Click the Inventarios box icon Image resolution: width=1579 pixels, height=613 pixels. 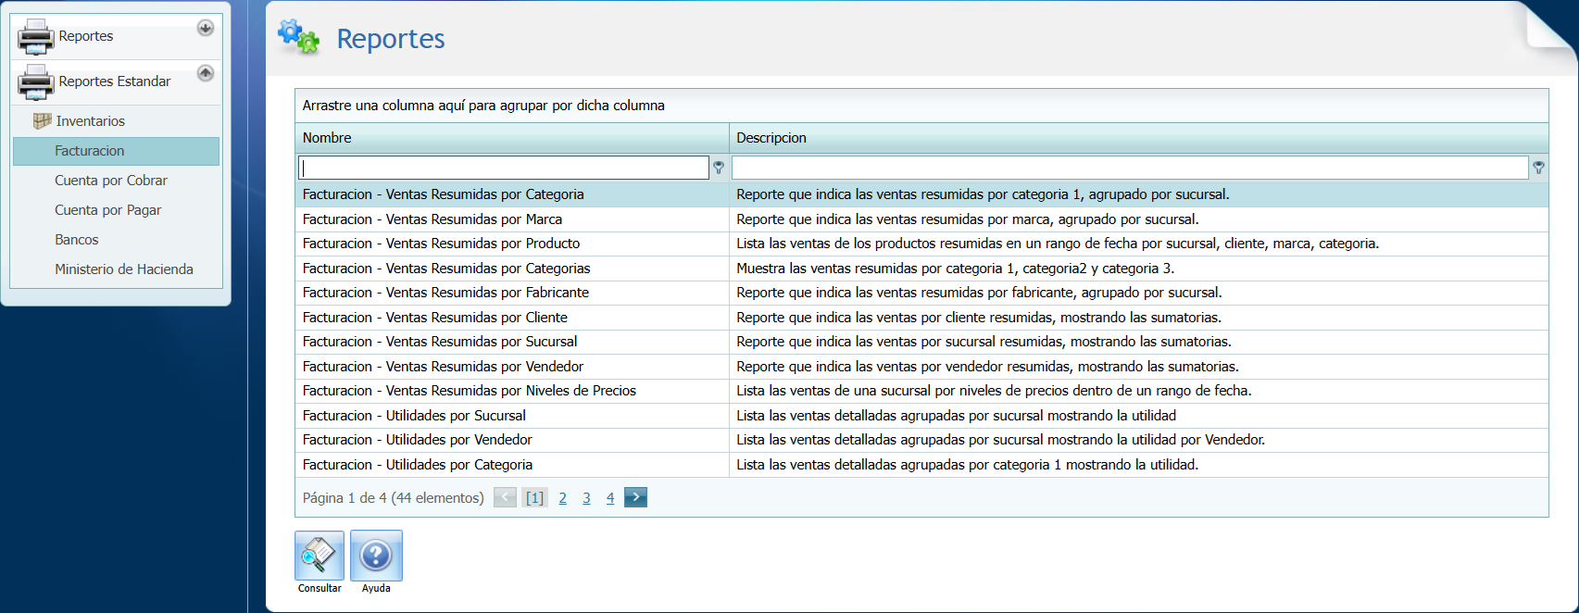pyautogui.click(x=42, y=120)
